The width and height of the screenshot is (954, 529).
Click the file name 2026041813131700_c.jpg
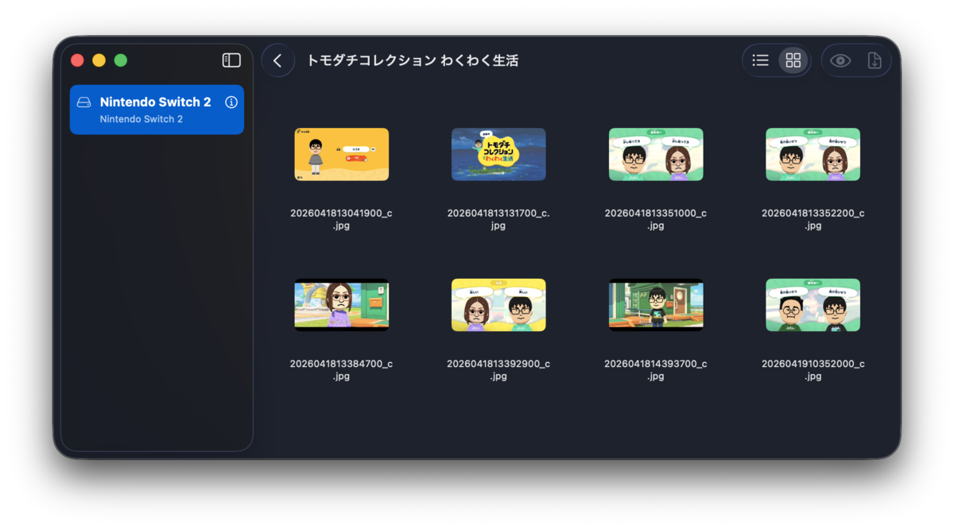point(498,219)
